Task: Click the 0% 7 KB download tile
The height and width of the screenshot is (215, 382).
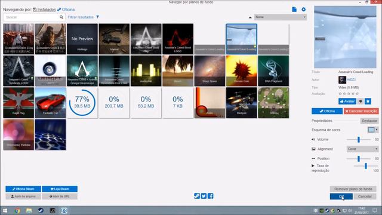Action: coord(178,103)
